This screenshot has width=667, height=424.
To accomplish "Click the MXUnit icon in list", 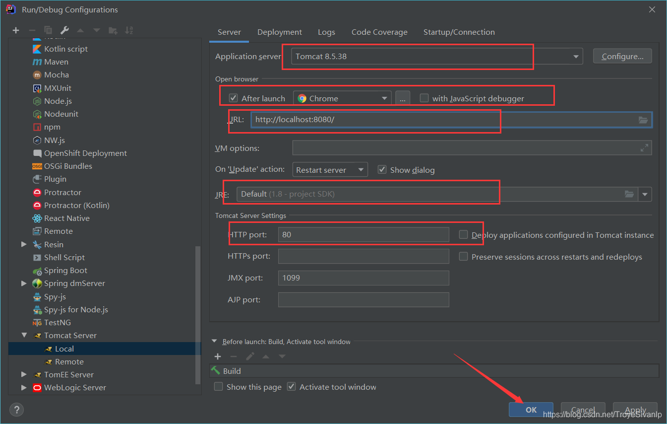I will [x=37, y=88].
